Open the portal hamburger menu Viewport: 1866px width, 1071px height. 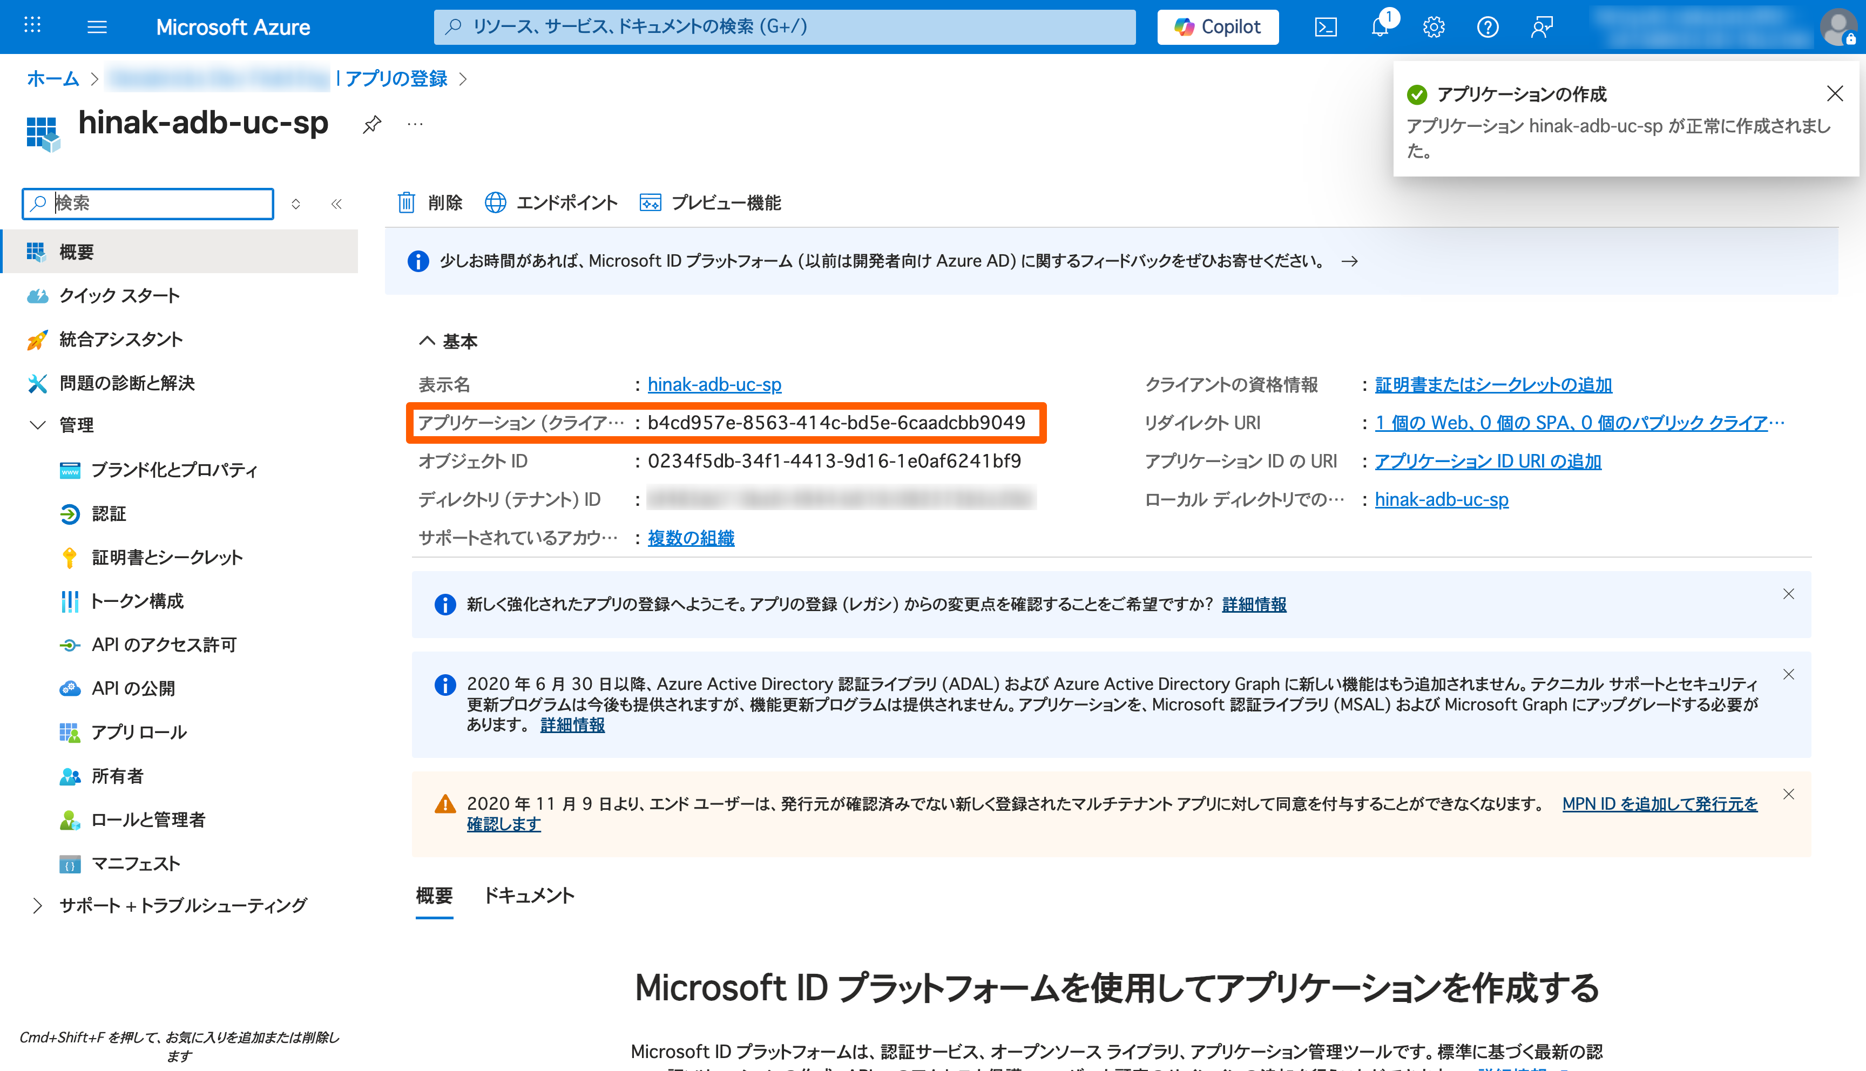(97, 27)
